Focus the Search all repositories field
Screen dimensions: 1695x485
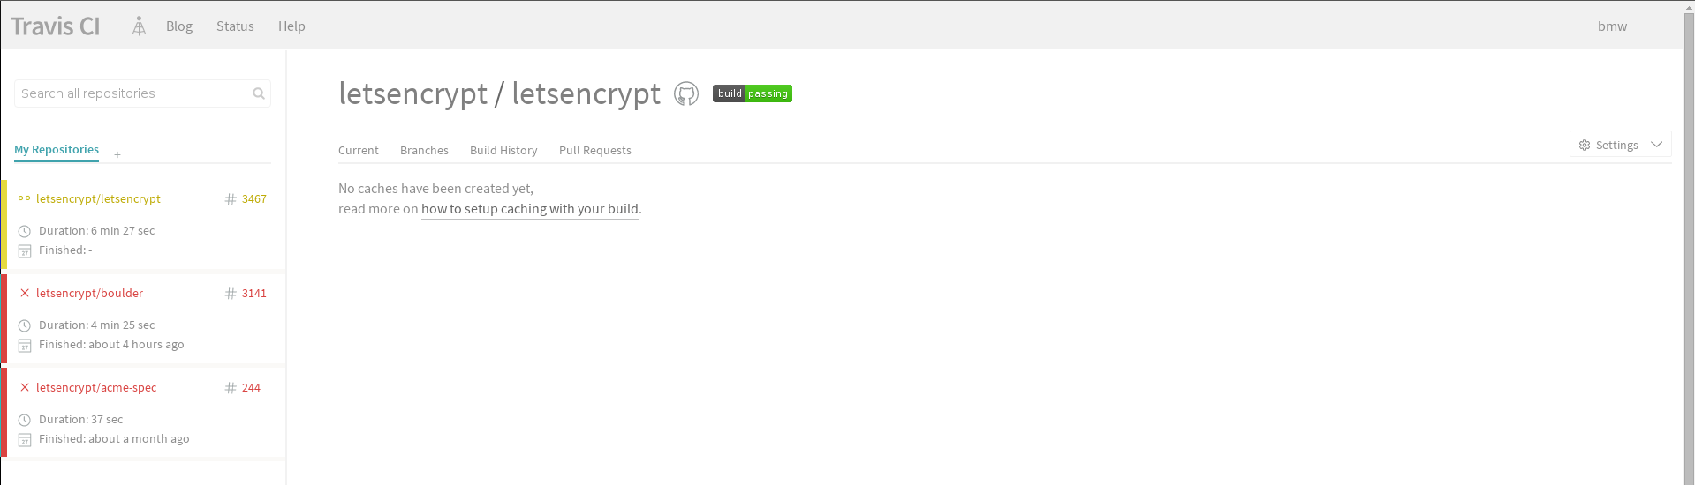[142, 93]
